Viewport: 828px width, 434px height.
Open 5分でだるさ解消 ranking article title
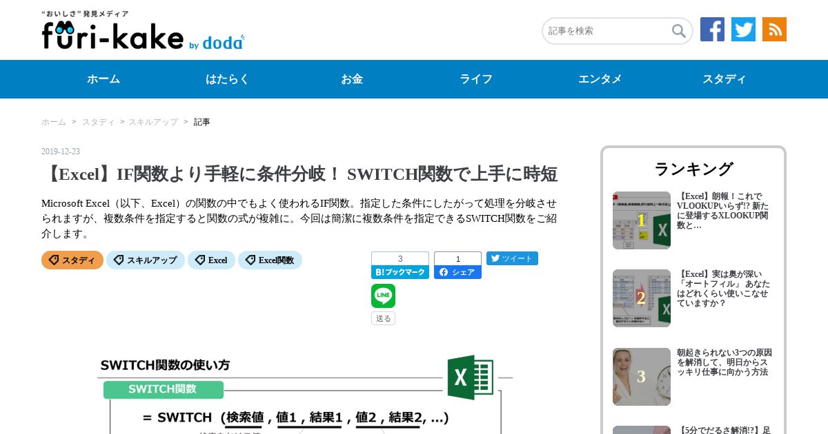(x=724, y=430)
